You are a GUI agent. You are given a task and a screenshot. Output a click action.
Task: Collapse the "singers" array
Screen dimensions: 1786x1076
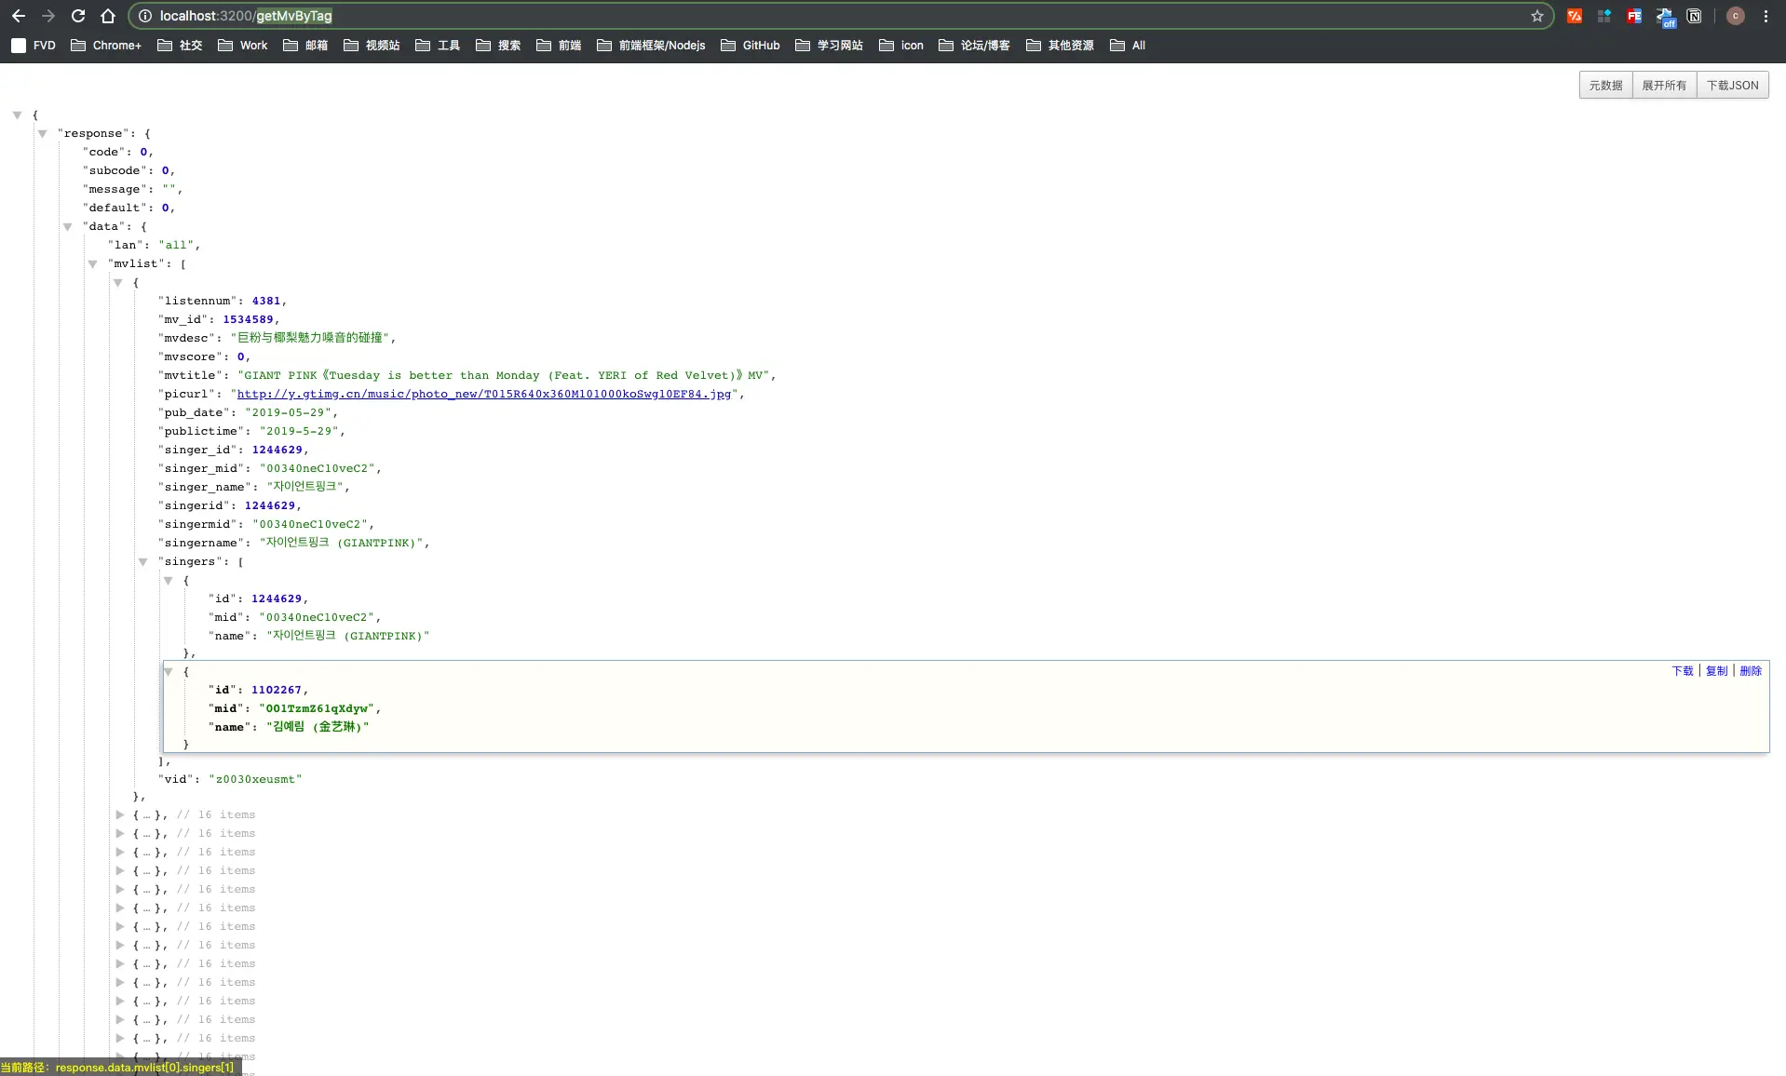142,562
